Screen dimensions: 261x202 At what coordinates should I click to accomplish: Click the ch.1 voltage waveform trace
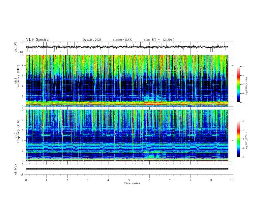click(127, 47)
